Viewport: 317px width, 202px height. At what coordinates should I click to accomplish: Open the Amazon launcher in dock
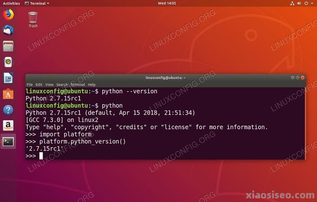pos(8,126)
